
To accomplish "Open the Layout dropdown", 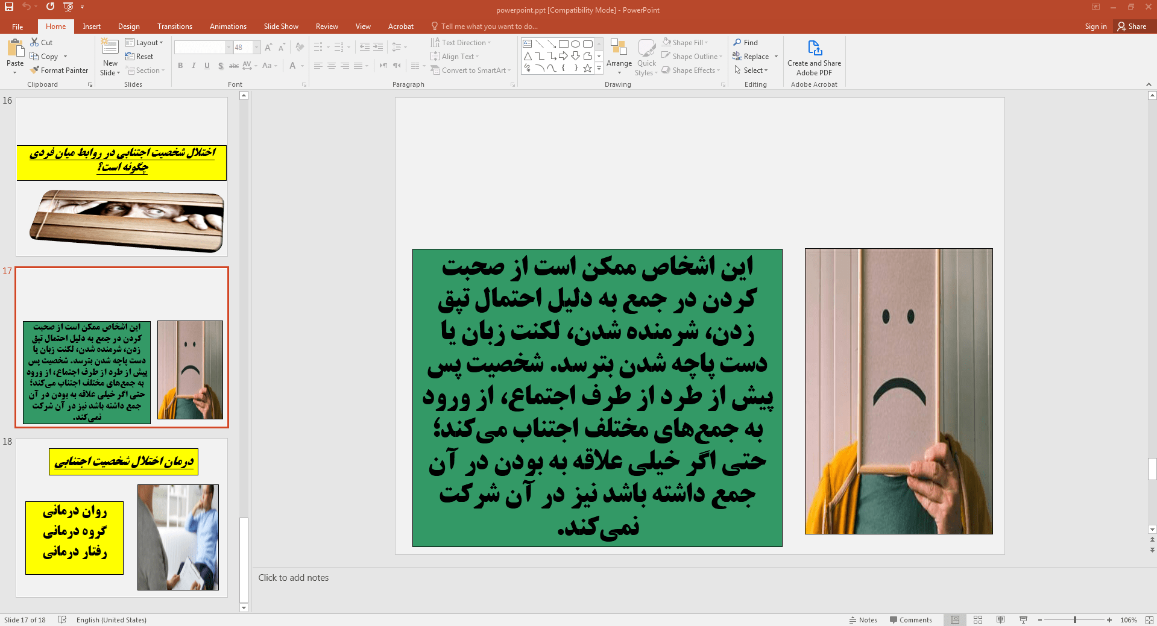I will pyautogui.click(x=144, y=43).
